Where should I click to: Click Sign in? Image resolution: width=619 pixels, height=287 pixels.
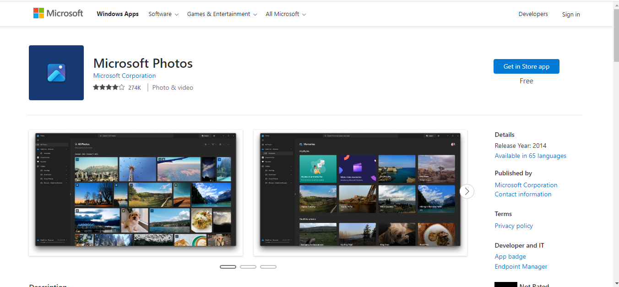click(x=571, y=14)
